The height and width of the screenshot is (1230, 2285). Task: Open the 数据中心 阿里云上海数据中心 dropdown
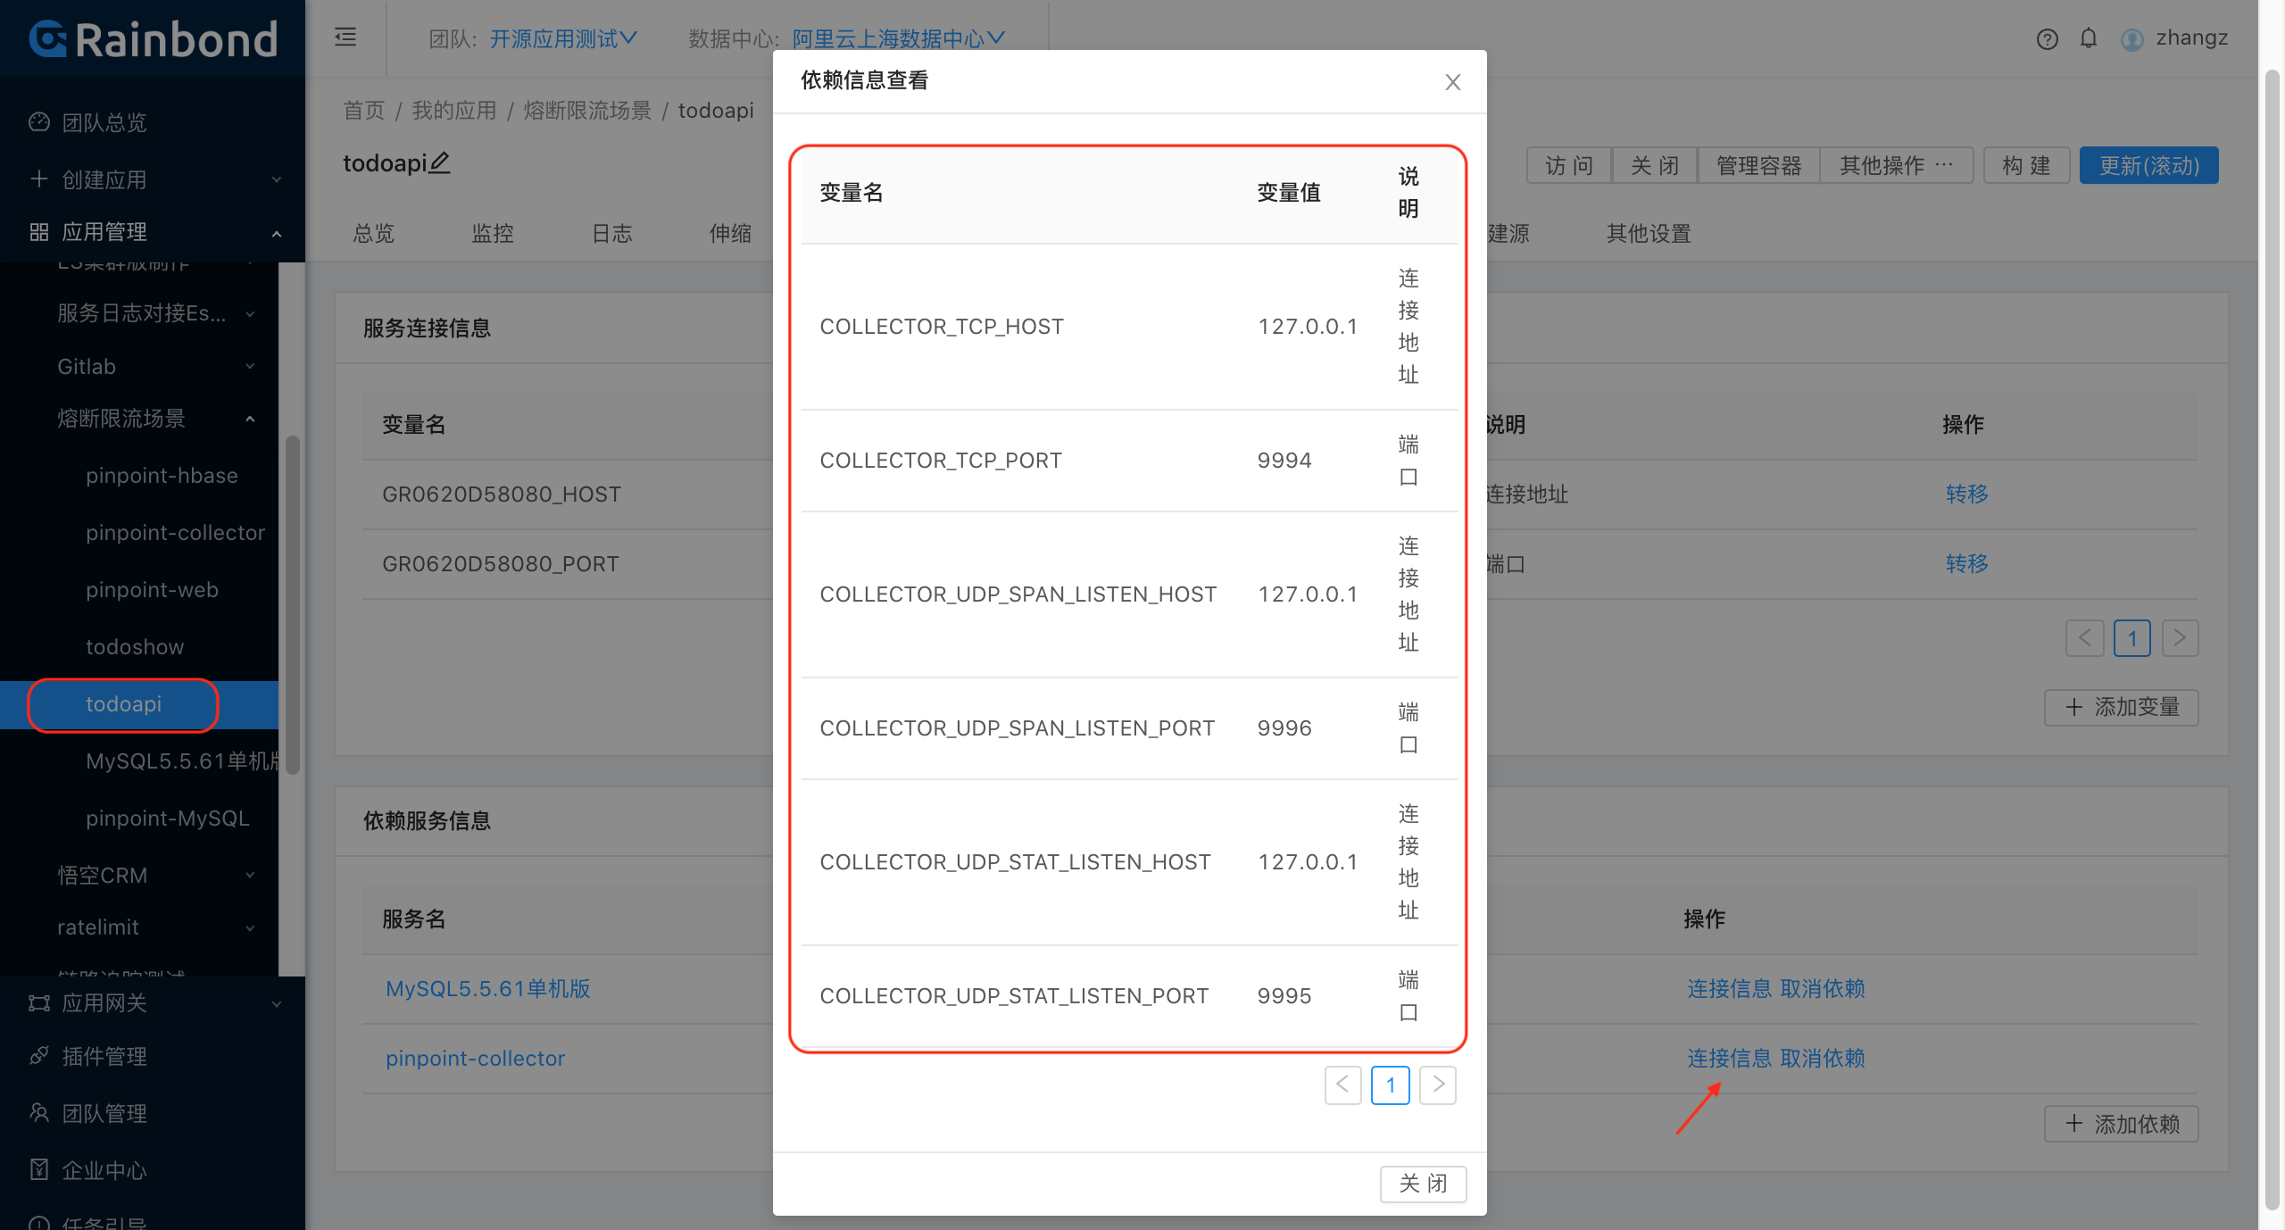tap(898, 38)
